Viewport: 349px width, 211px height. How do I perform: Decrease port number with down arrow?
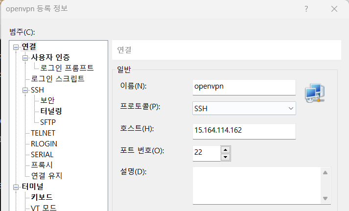(x=226, y=157)
